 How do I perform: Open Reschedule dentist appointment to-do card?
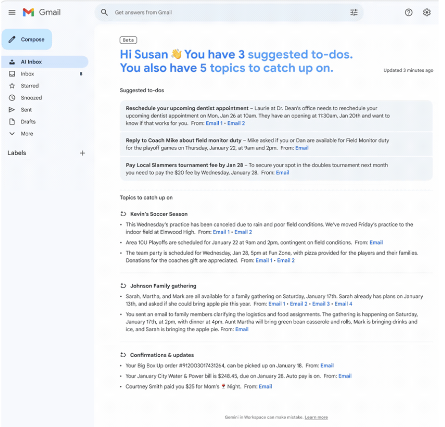point(276,116)
